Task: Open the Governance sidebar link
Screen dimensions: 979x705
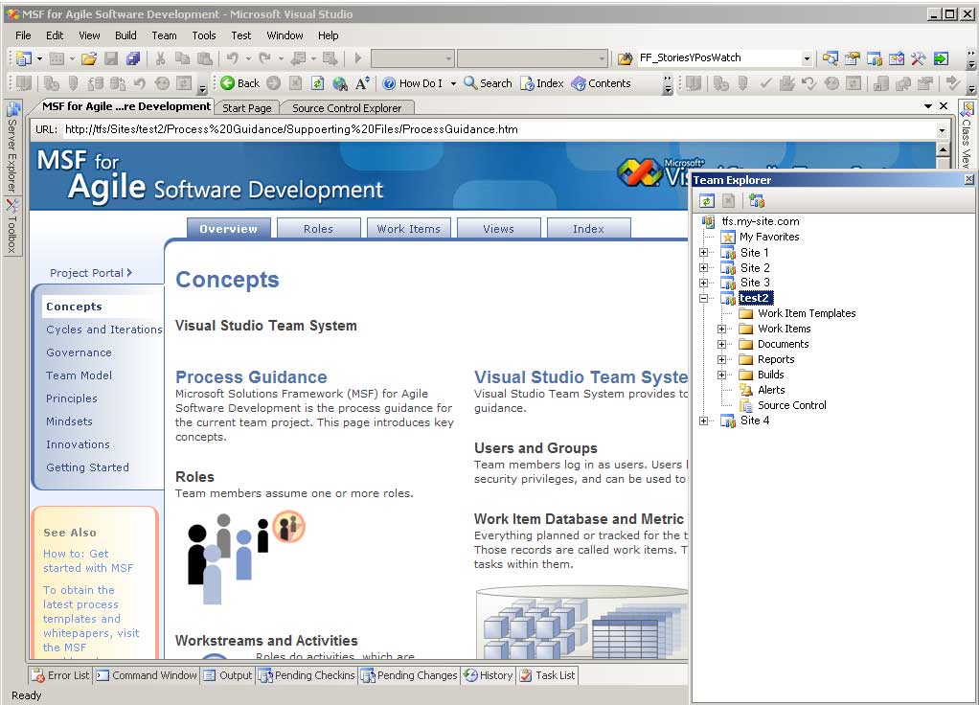Action: click(x=79, y=352)
